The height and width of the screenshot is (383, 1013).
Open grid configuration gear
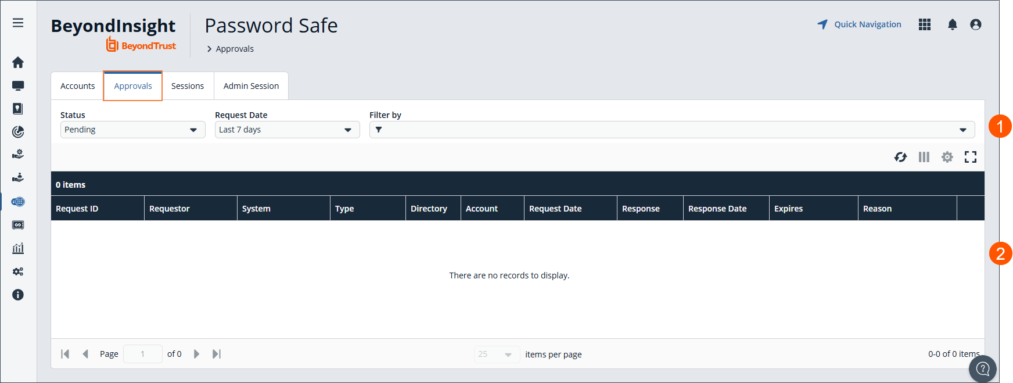tap(947, 157)
